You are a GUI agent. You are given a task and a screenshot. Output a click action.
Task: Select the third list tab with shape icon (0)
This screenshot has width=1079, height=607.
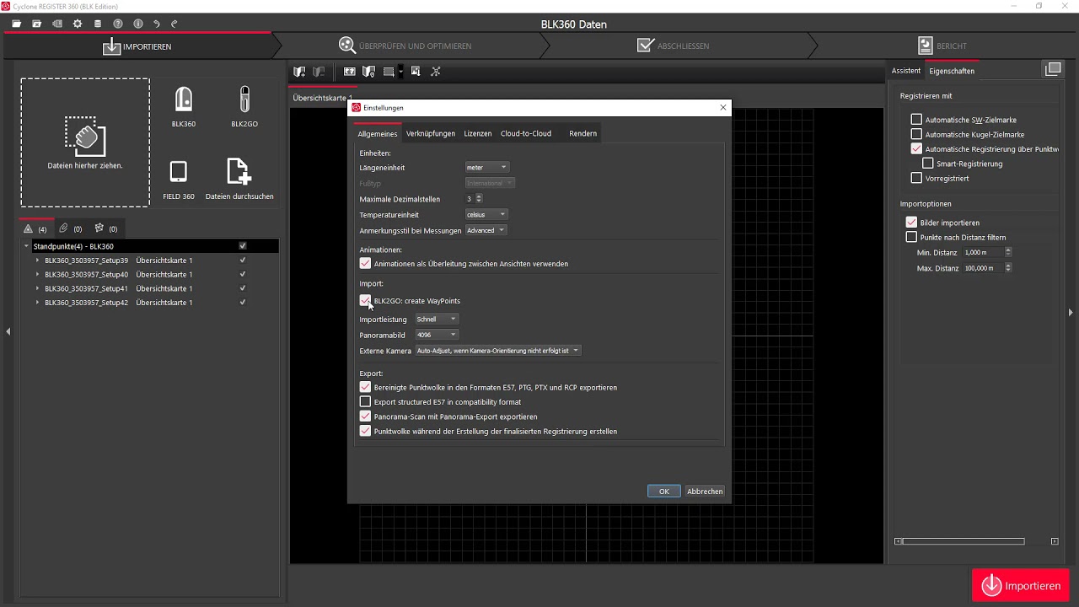coord(105,228)
